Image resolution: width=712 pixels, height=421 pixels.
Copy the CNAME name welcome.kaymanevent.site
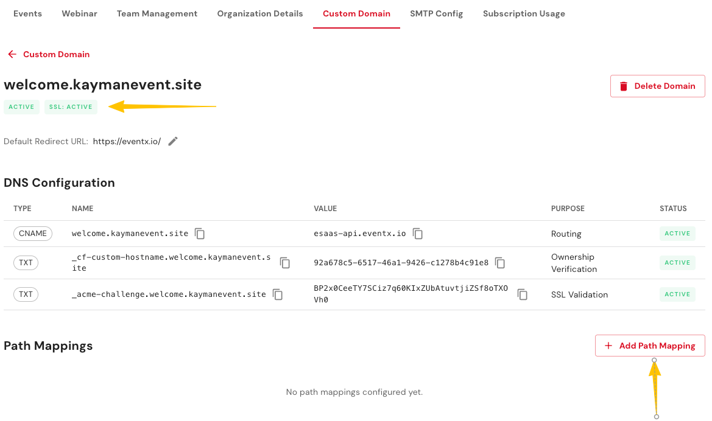click(200, 234)
